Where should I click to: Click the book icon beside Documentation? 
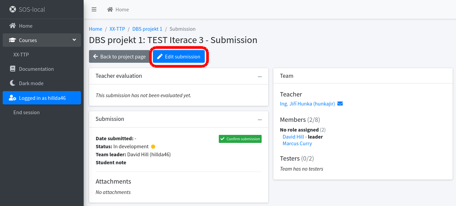pyautogui.click(x=13, y=69)
